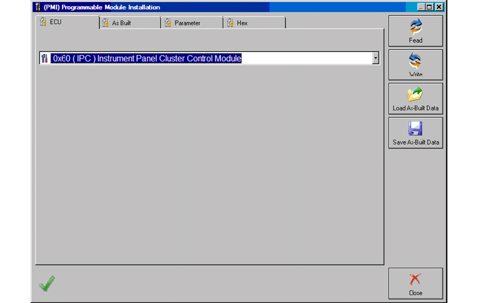Click the Read module data icon

416,27
